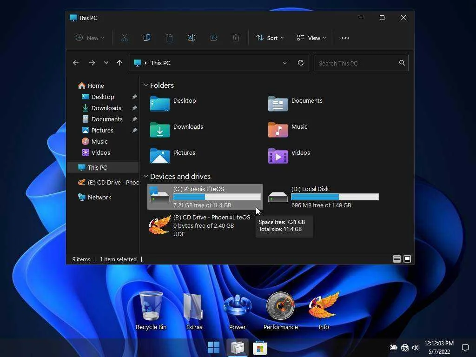Select Desktop in the navigation pane

pyautogui.click(x=103, y=97)
